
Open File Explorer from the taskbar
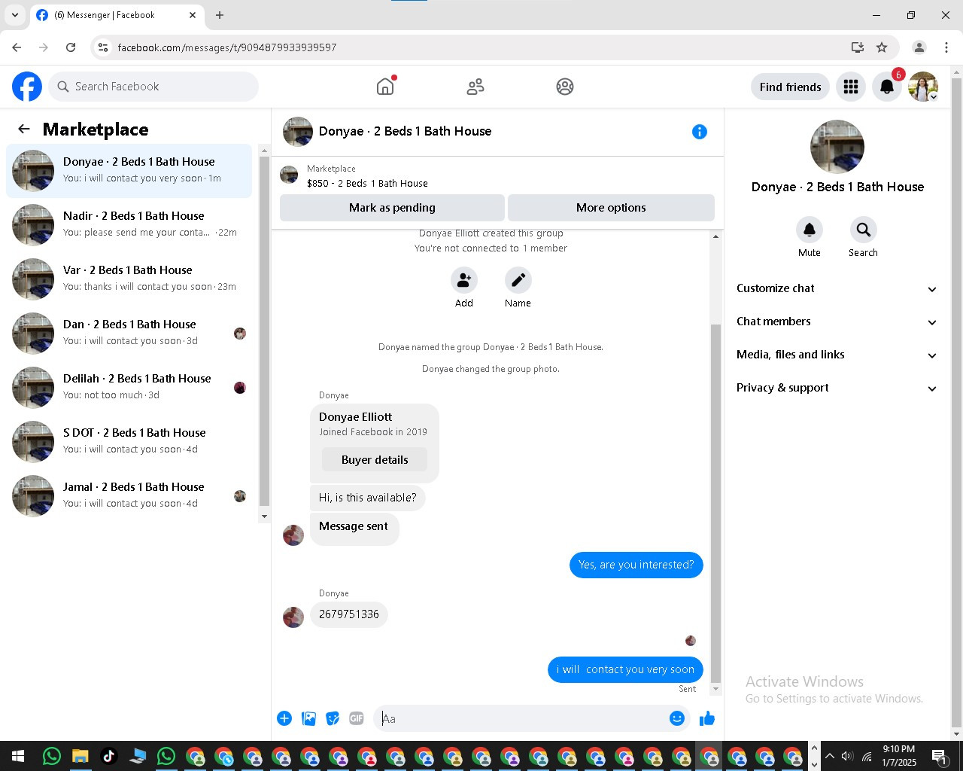80,756
